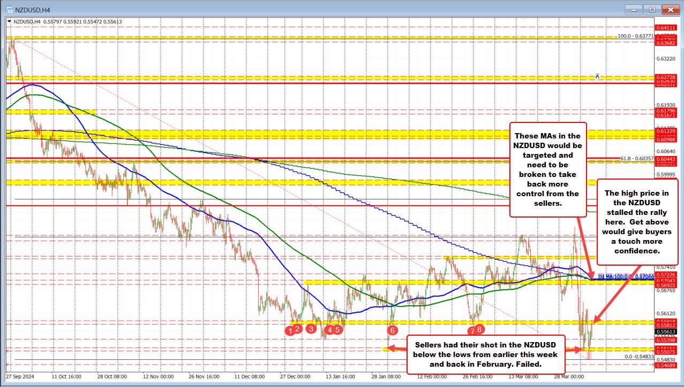The image size is (684, 387).
Task: Click the red circle marker numbered 3
Action: (311, 329)
